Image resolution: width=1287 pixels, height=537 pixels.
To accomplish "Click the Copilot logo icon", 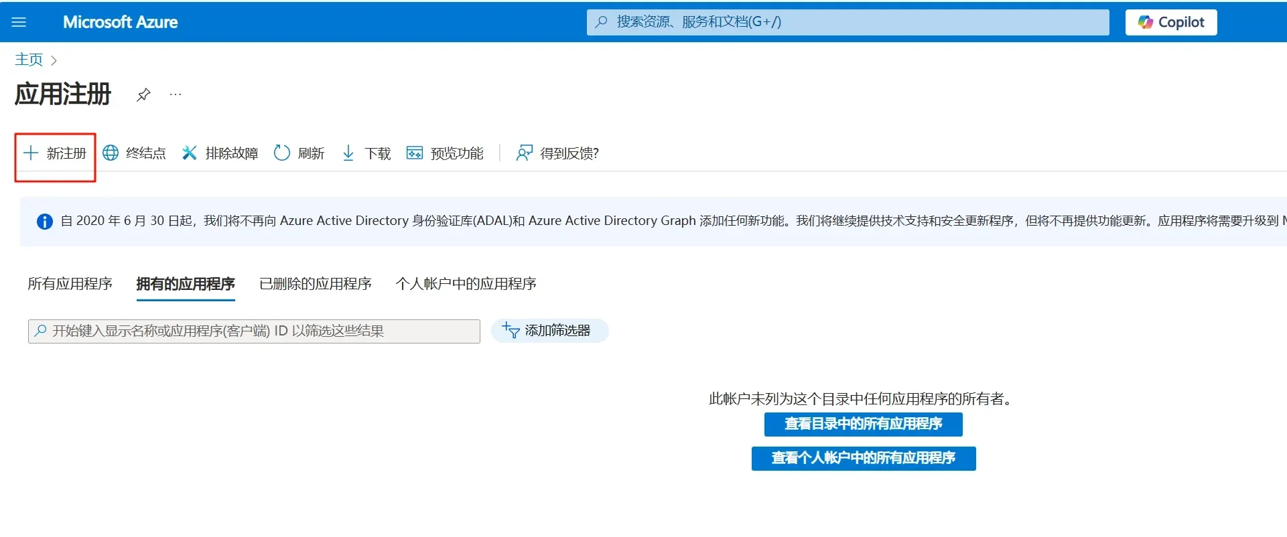I will point(1146,22).
